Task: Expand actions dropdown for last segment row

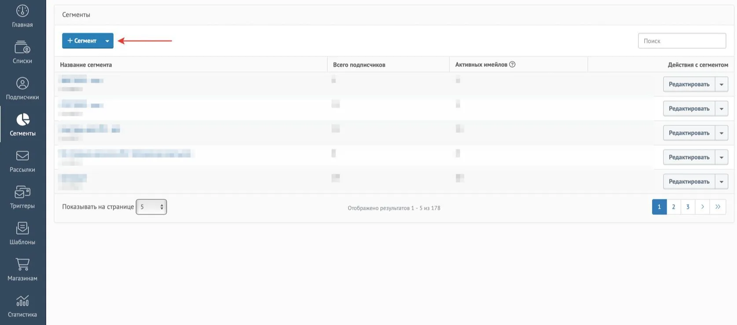Action: pos(722,182)
